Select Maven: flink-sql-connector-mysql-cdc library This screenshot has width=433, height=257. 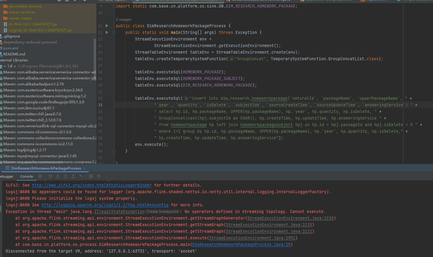pos(49,126)
